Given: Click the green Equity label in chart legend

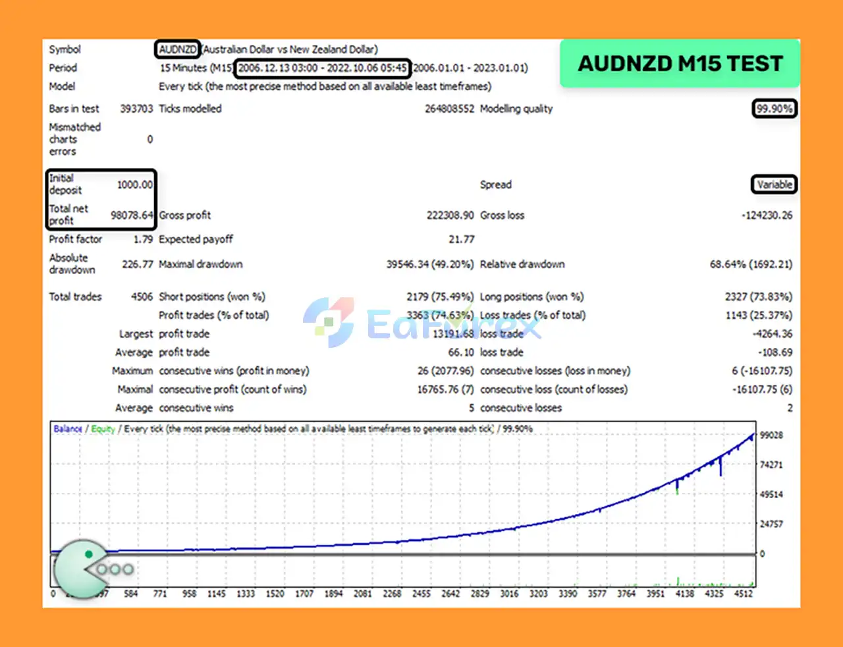Looking at the screenshot, I should (103, 429).
